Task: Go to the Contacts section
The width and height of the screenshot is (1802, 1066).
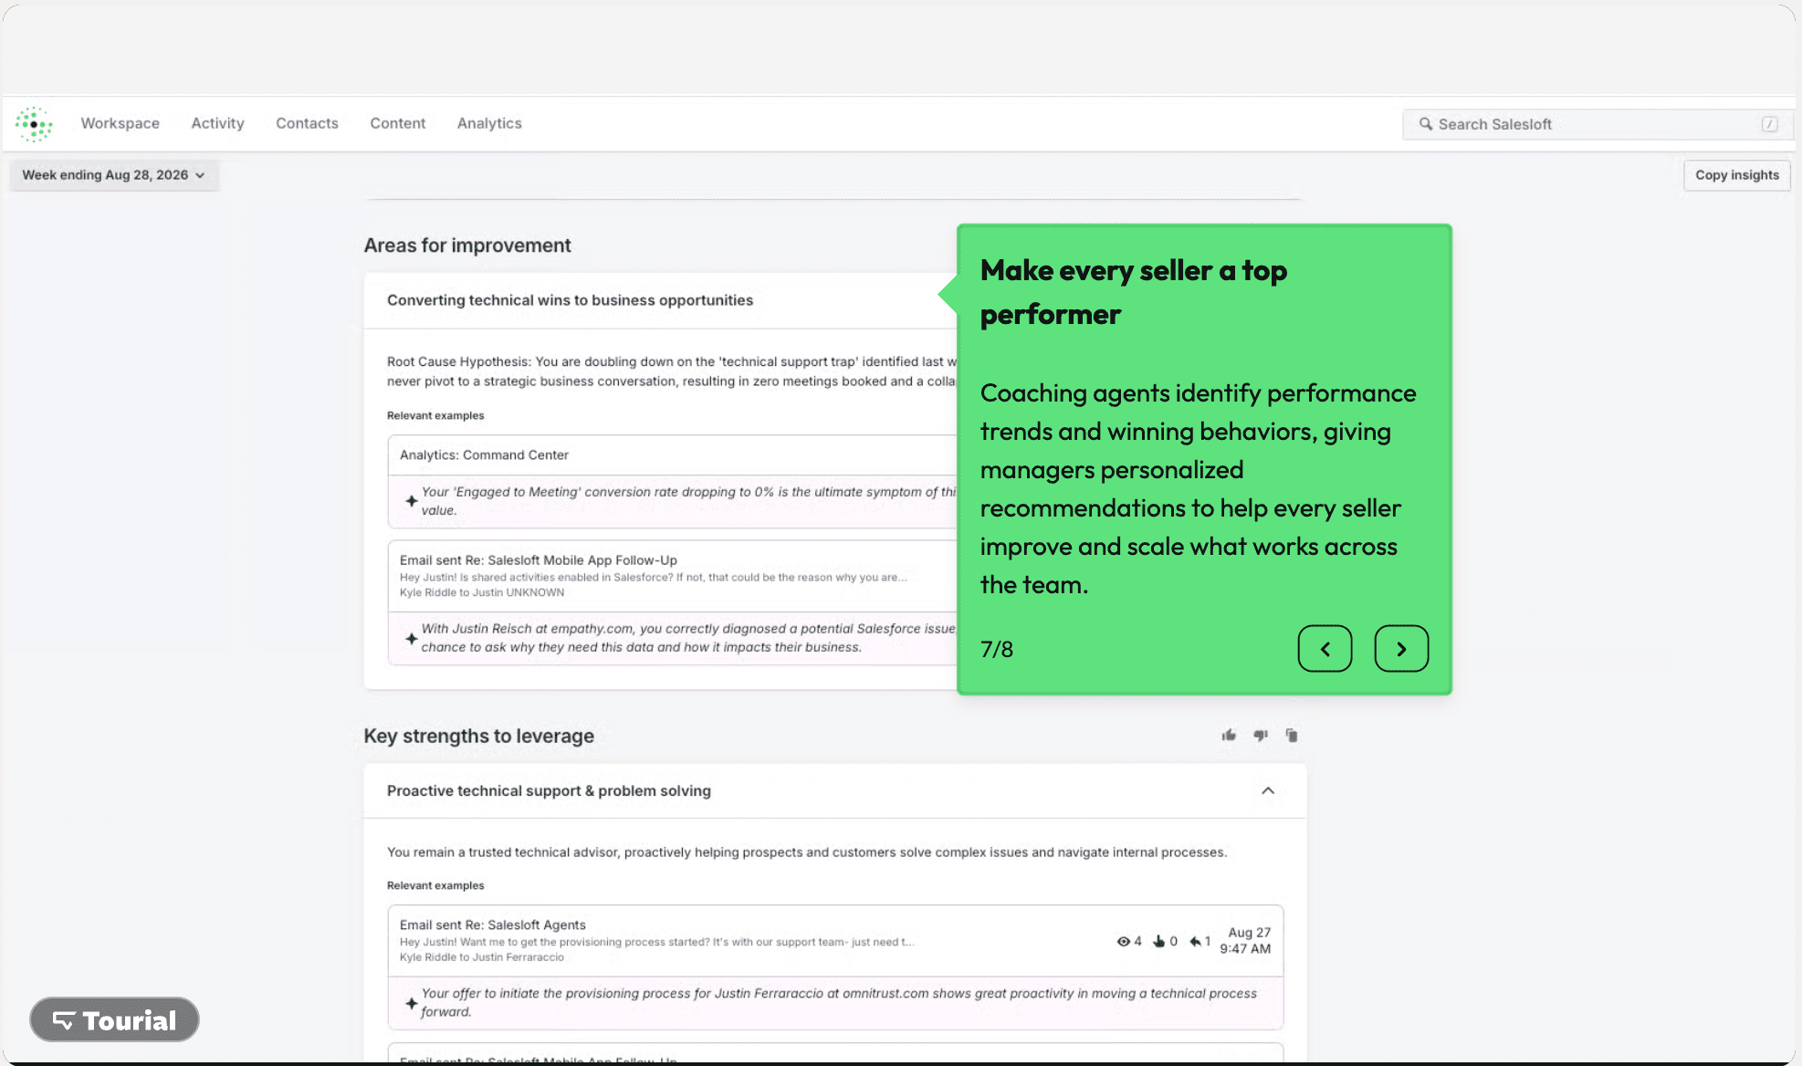Action: pos(307,123)
